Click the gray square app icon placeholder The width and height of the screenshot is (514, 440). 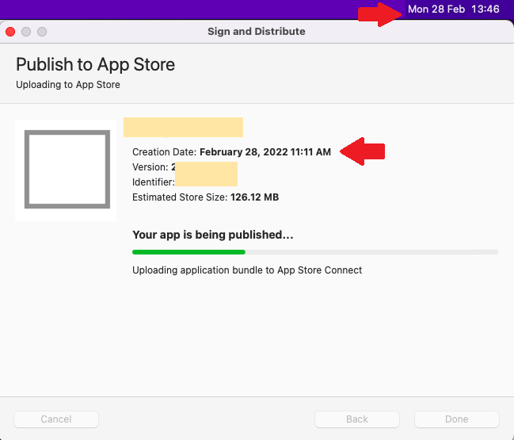(x=66, y=170)
